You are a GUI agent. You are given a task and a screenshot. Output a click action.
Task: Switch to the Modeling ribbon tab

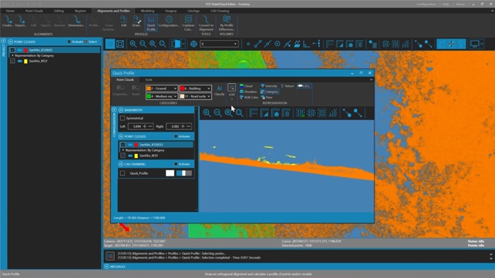[x=147, y=11]
